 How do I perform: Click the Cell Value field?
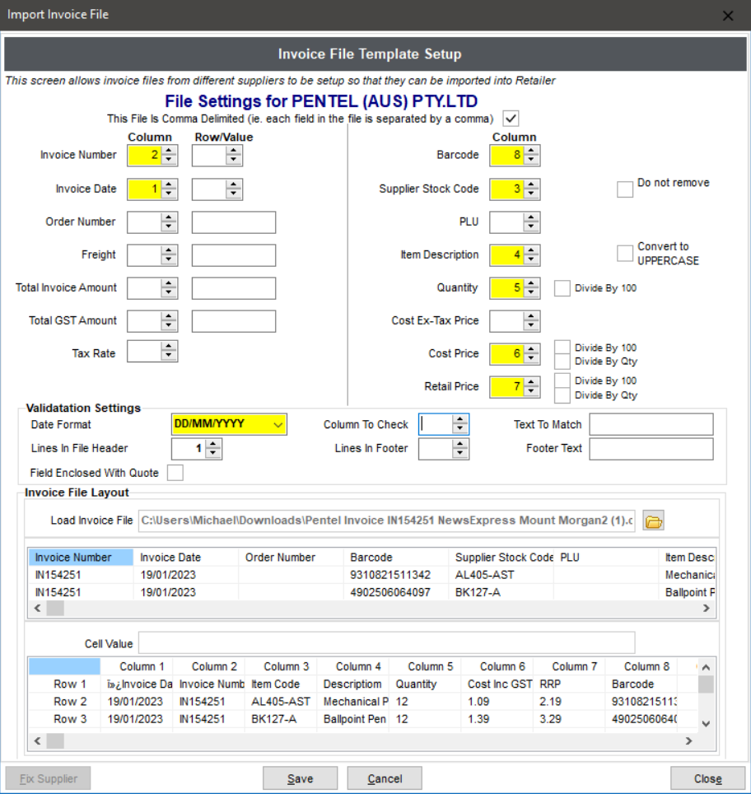click(x=386, y=643)
